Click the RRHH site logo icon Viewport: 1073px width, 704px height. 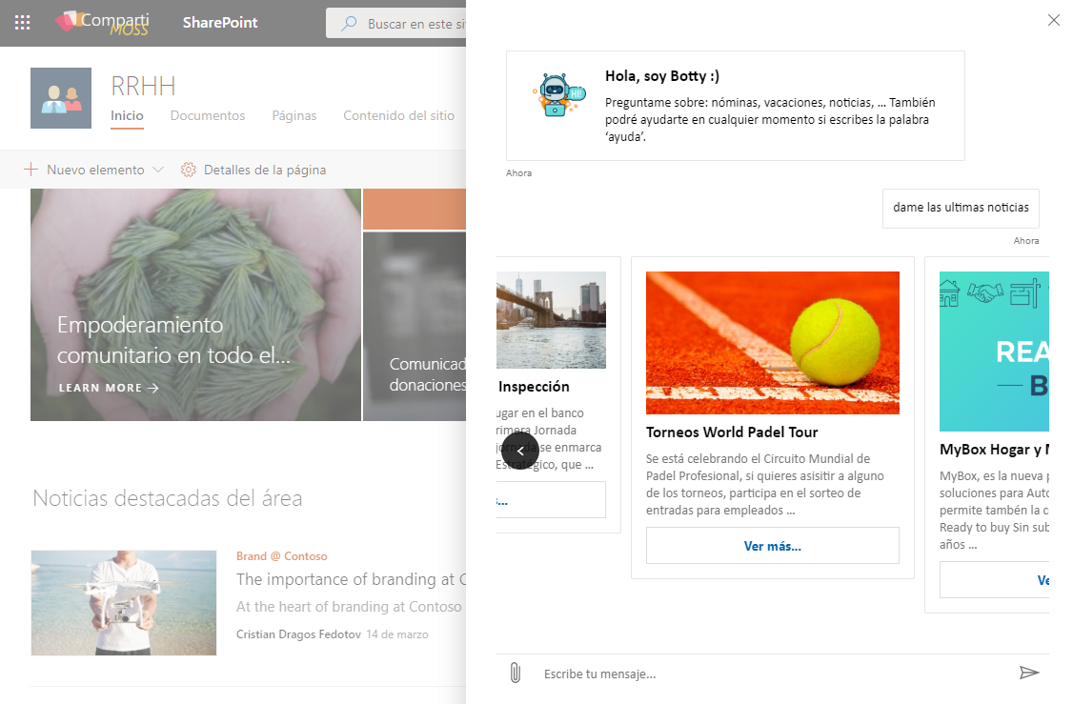tap(61, 98)
